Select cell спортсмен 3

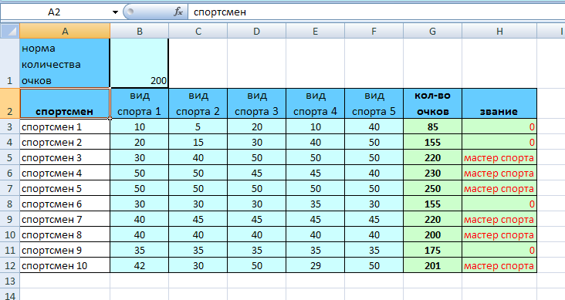click(x=65, y=158)
